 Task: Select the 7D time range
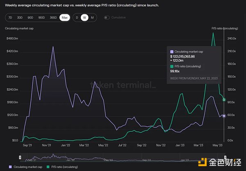(x=11, y=18)
